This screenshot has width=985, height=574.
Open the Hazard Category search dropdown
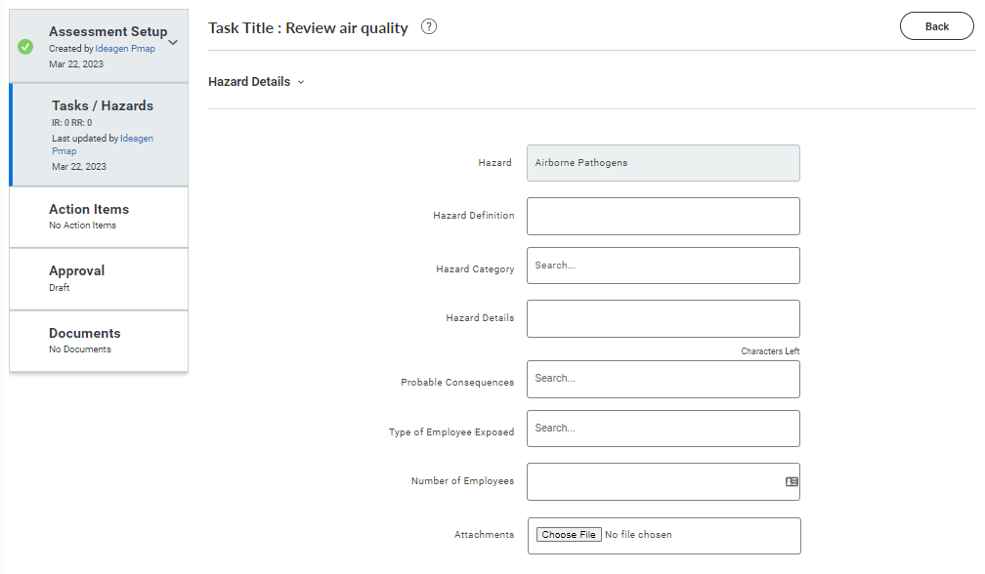click(x=663, y=266)
